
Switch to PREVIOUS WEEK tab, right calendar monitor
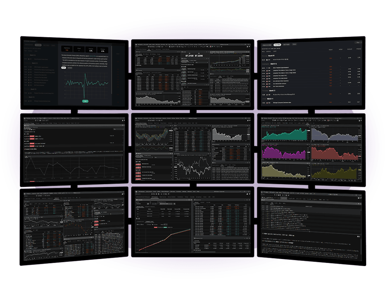(x=267, y=45)
